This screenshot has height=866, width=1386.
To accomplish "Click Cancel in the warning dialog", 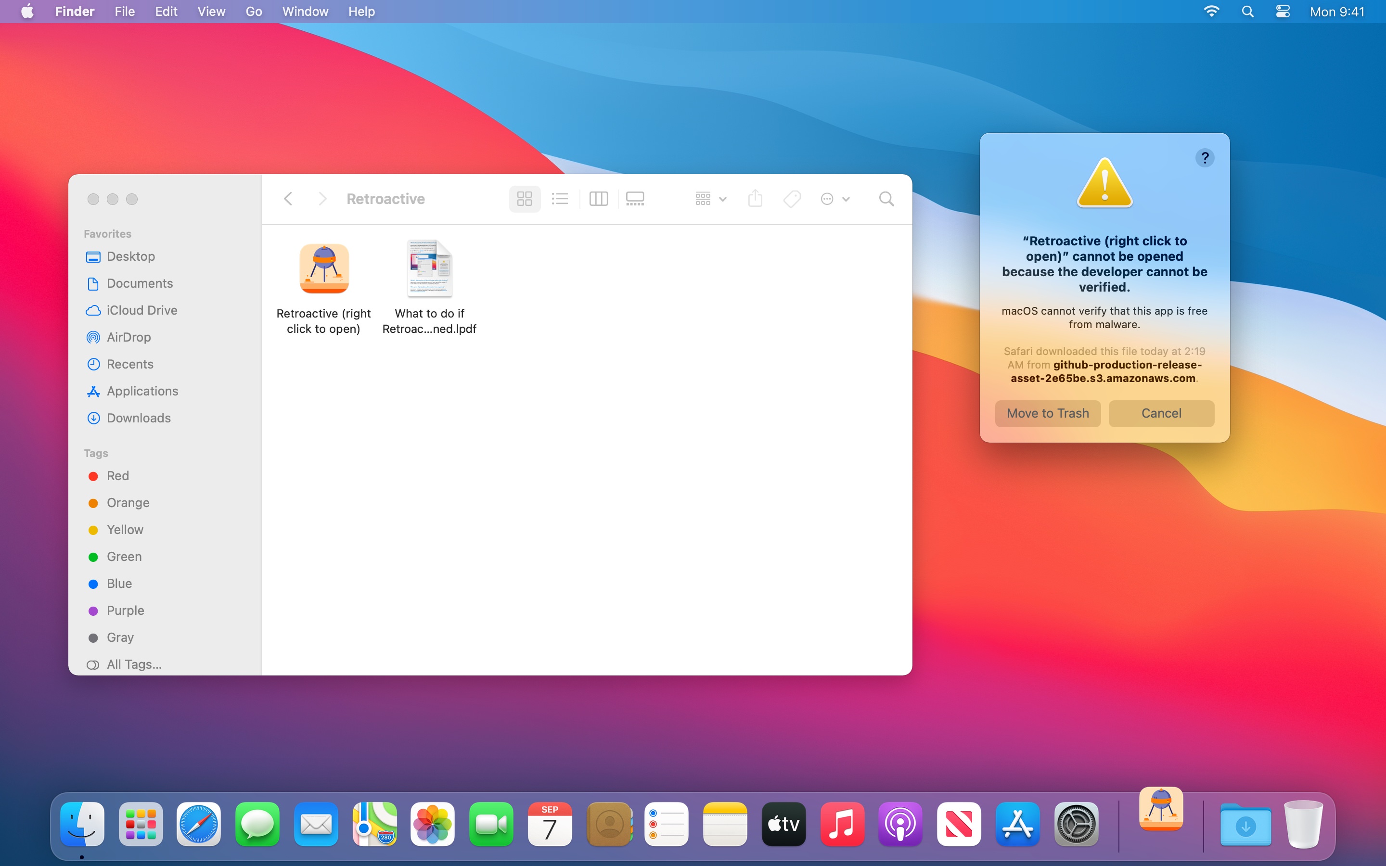I will 1161,413.
